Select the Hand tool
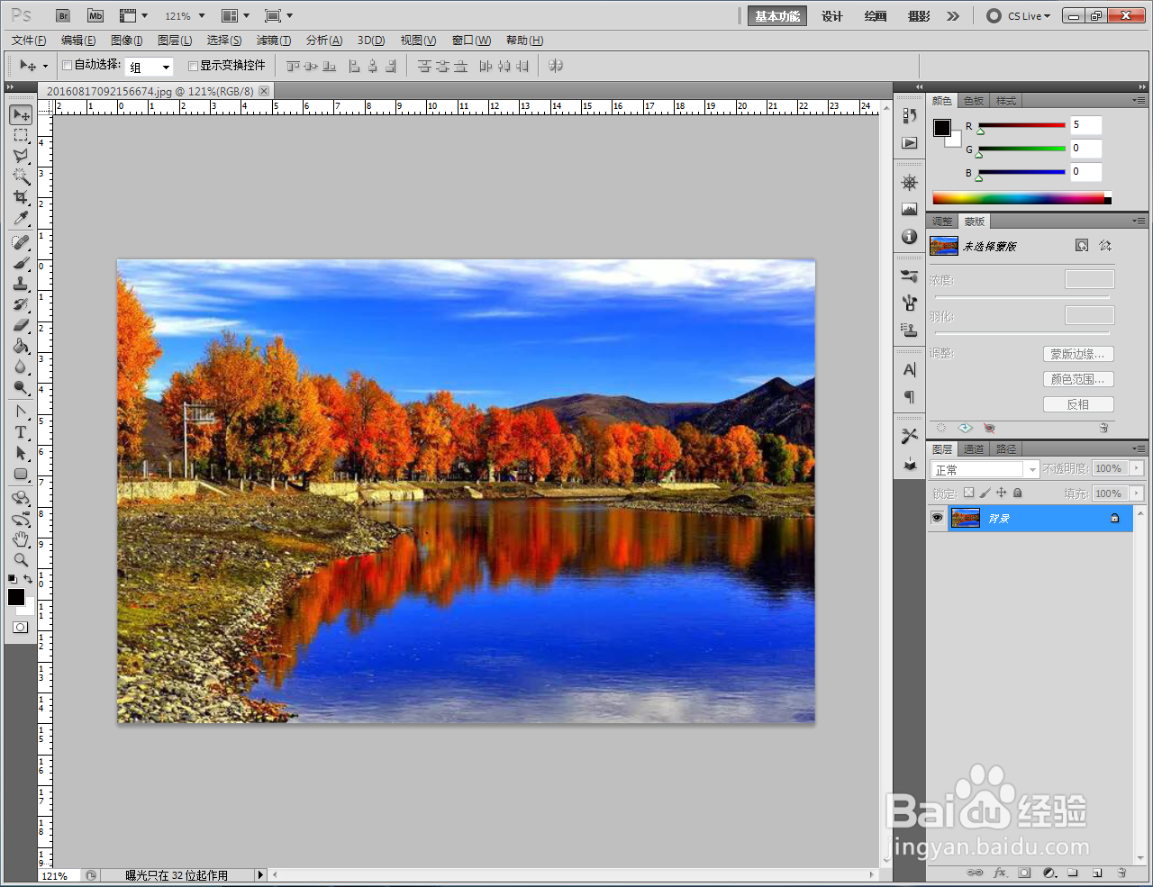Viewport: 1153px width, 887px height. point(21,539)
